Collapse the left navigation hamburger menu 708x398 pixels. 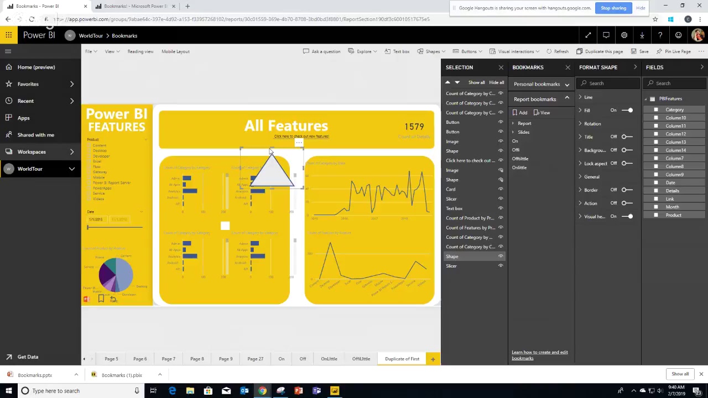tap(8, 51)
